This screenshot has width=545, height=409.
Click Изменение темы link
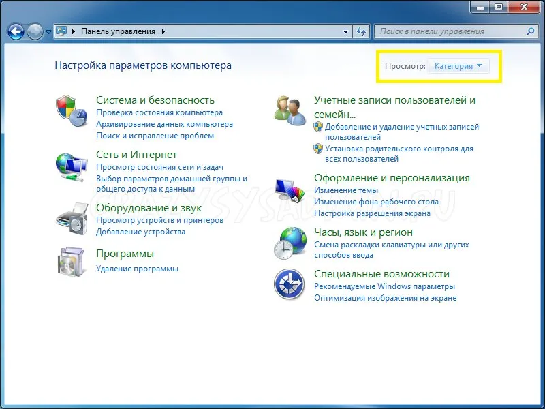point(346,191)
